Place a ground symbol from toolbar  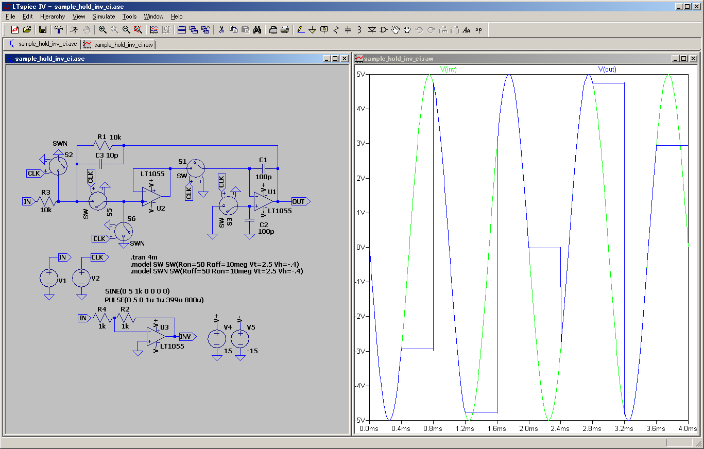(312, 30)
